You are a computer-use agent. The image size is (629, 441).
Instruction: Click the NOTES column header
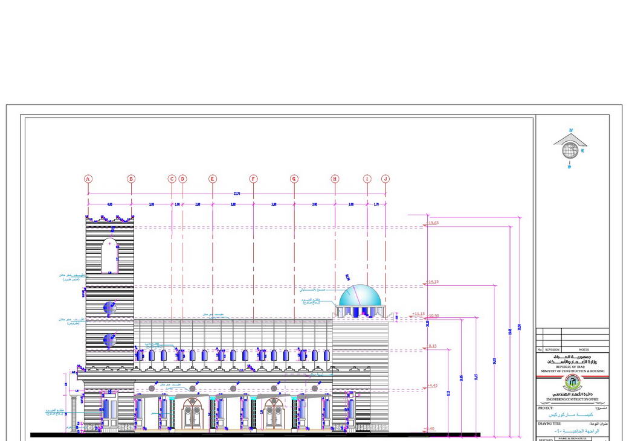click(x=584, y=350)
